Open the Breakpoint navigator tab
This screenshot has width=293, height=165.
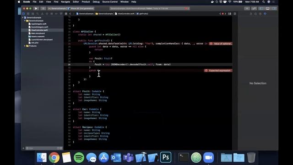(56, 14)
